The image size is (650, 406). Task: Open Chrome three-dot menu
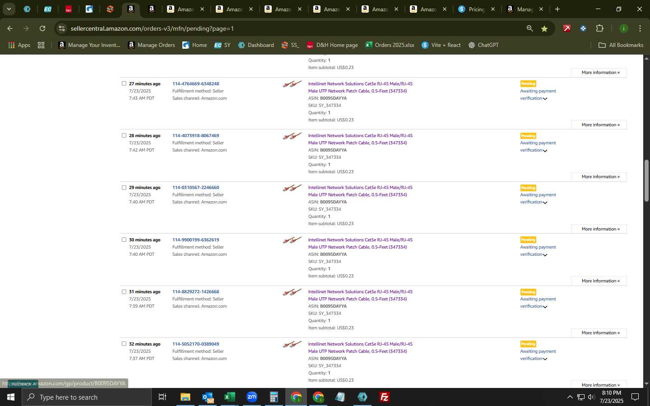(x=640, y=28)
